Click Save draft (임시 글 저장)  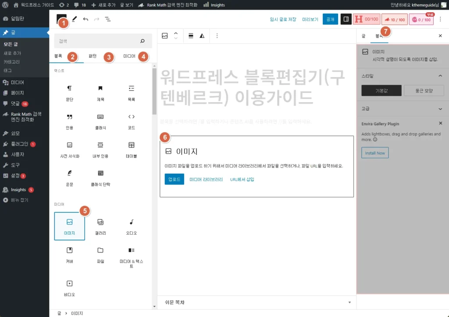283,19
